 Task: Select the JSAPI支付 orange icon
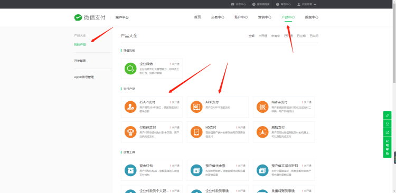point(130,107)
